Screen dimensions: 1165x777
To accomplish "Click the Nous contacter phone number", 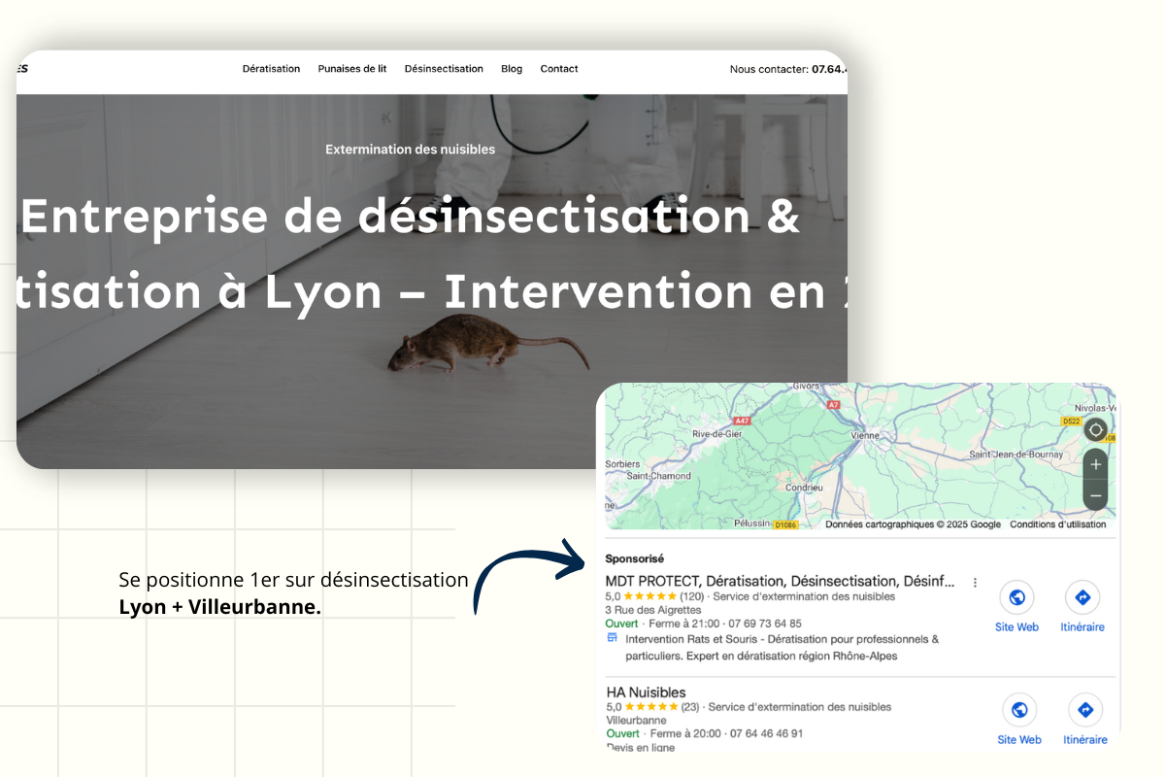I will tap(827, 69).
